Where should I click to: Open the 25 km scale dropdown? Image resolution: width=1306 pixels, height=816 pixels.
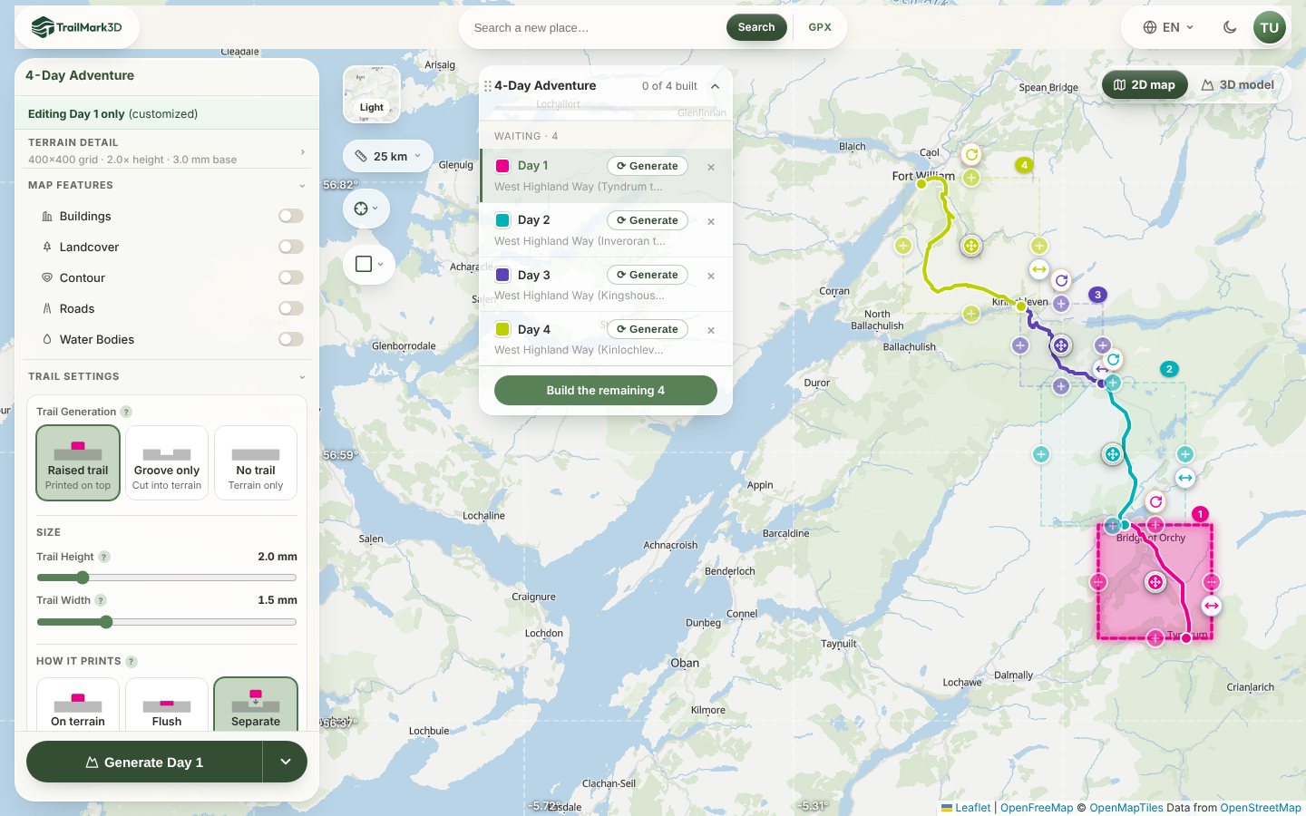tap(388, 156)
